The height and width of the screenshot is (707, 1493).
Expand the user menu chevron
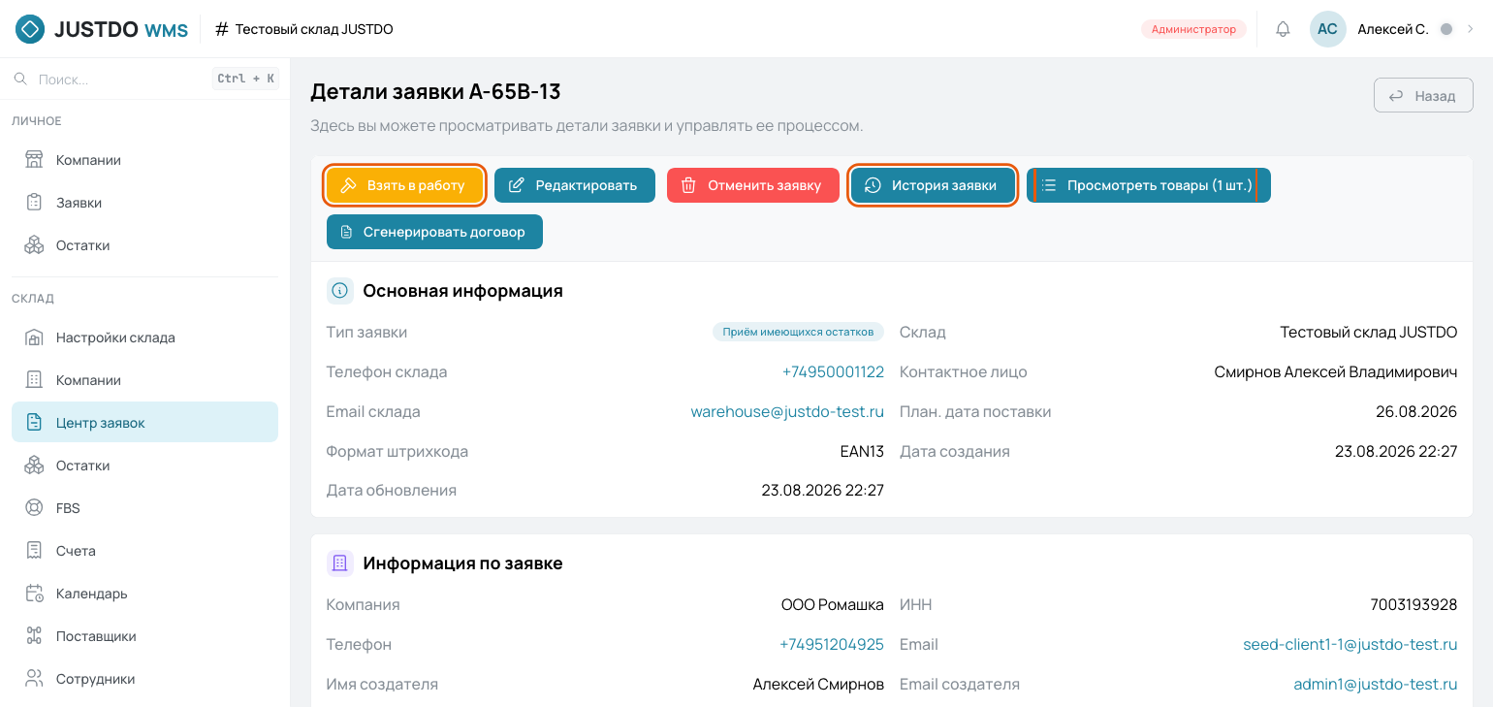[1470, 29]
